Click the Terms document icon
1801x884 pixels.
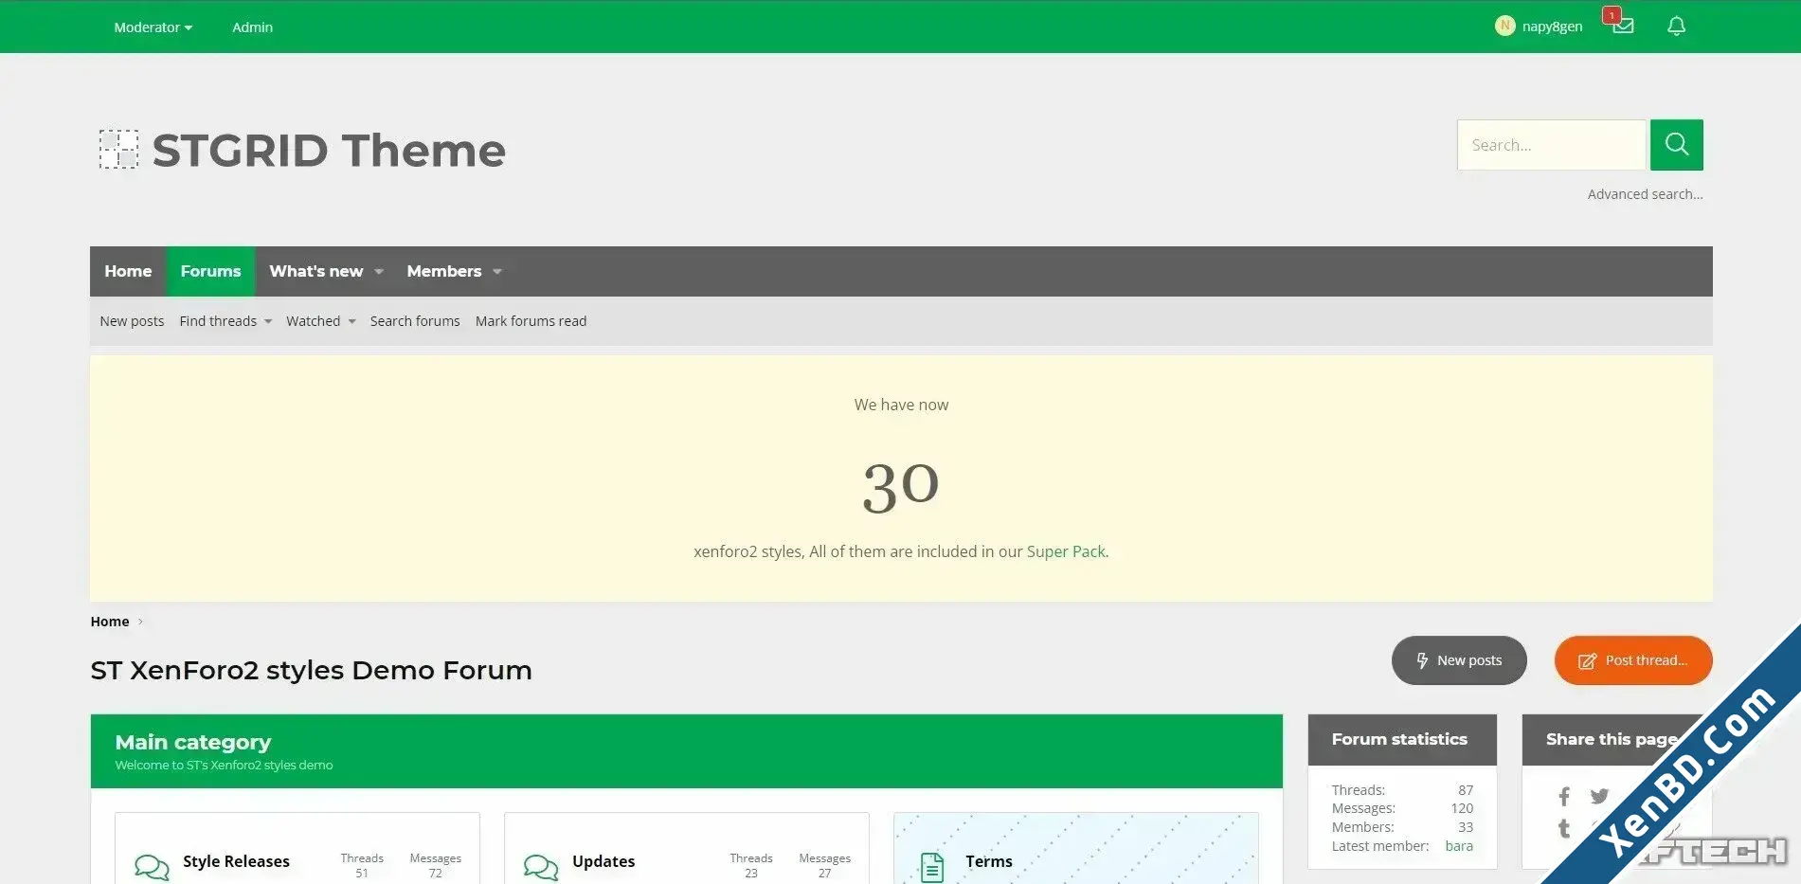[x=932, y=866]
